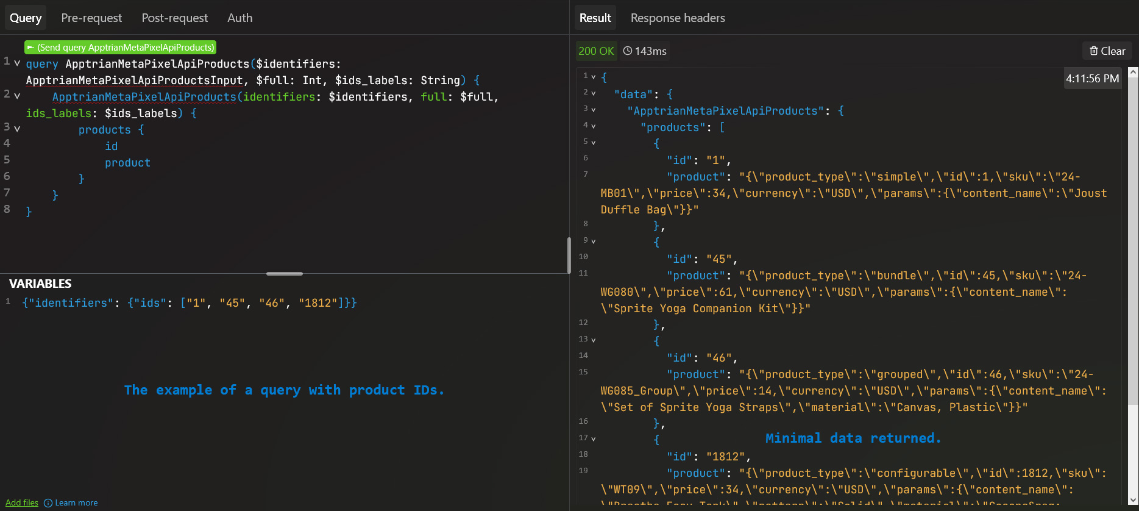Click the 200 OK status badge
Viewport: 1139px width, 511px height.
click(x=596, y=51)
